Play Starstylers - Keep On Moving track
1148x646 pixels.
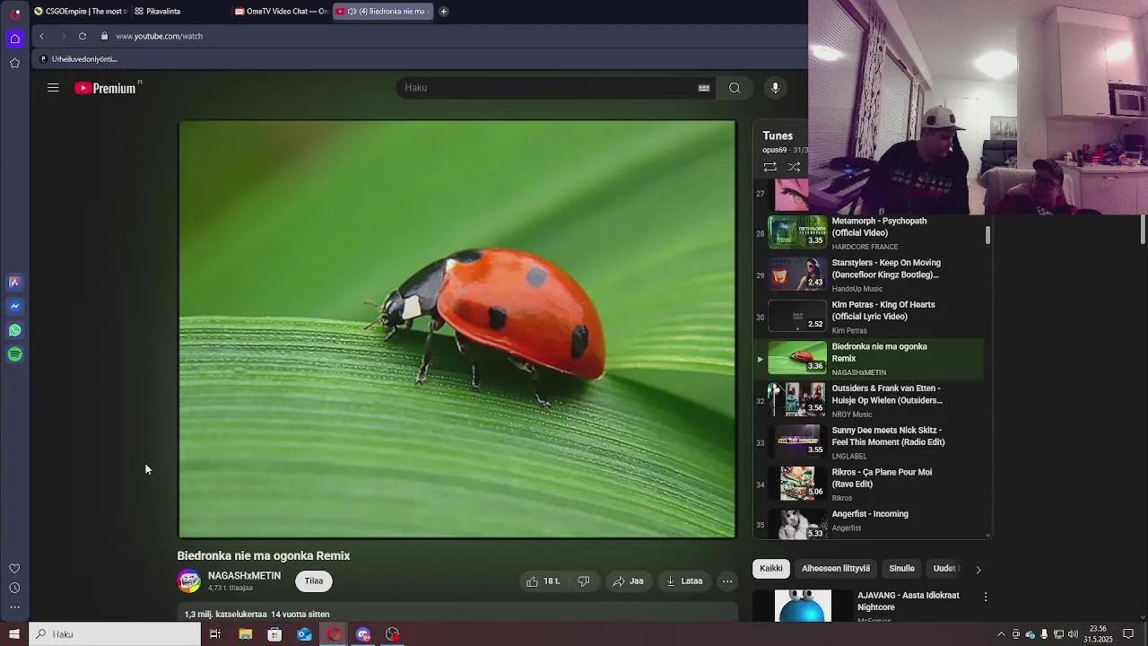[870, 275]
